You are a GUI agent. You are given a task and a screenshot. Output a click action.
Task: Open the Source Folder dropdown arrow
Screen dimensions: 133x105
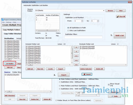coord(104,11)
